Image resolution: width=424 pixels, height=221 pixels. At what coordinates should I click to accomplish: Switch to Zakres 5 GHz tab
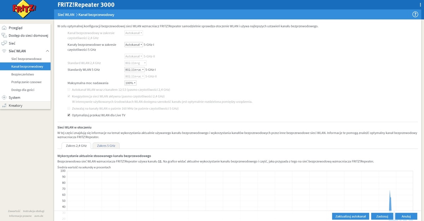click(x=106, y=146)
